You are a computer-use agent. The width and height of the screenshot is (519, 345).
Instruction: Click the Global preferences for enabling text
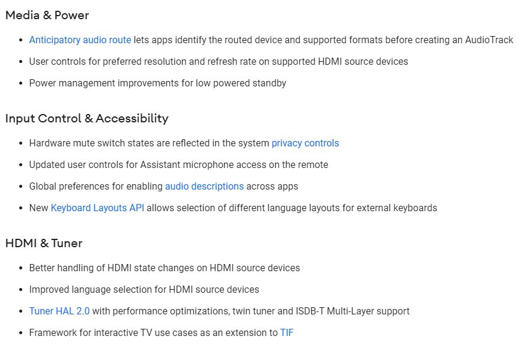(x=96, y=187)
